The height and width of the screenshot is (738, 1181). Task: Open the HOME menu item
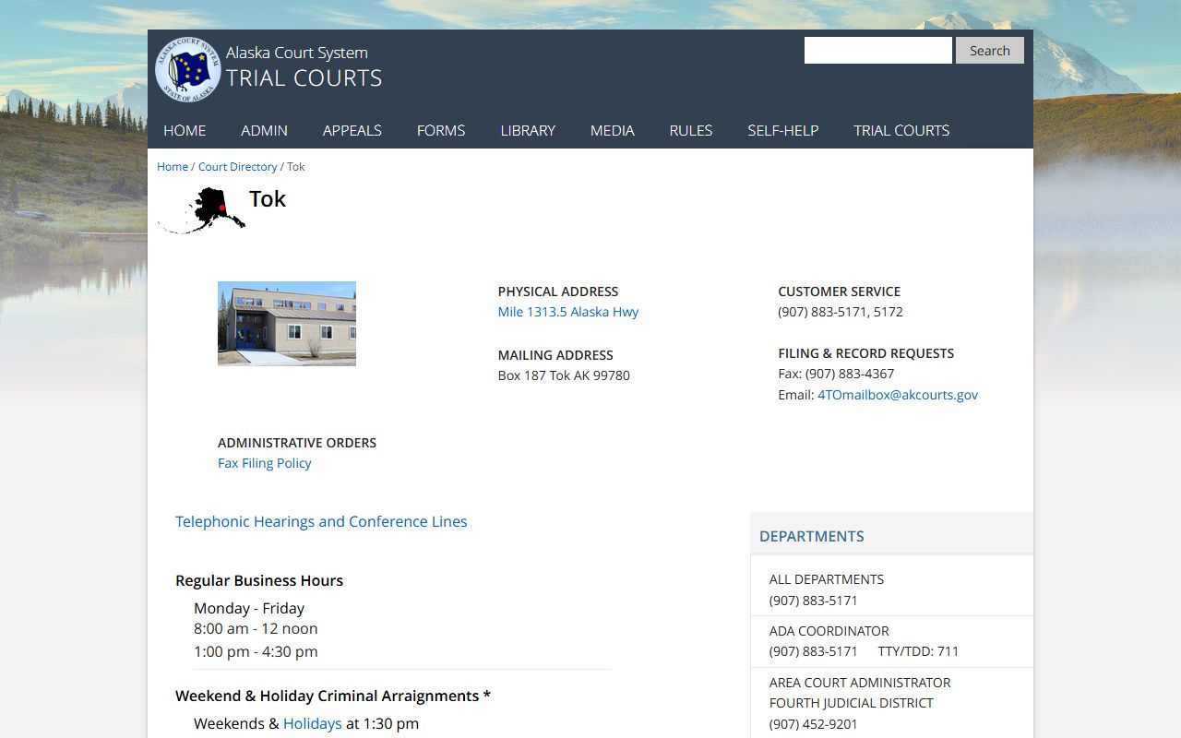pos(185,130)
